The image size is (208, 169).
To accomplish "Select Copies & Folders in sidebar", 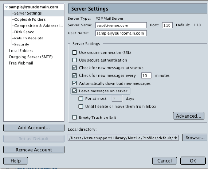I will [30, 20].
